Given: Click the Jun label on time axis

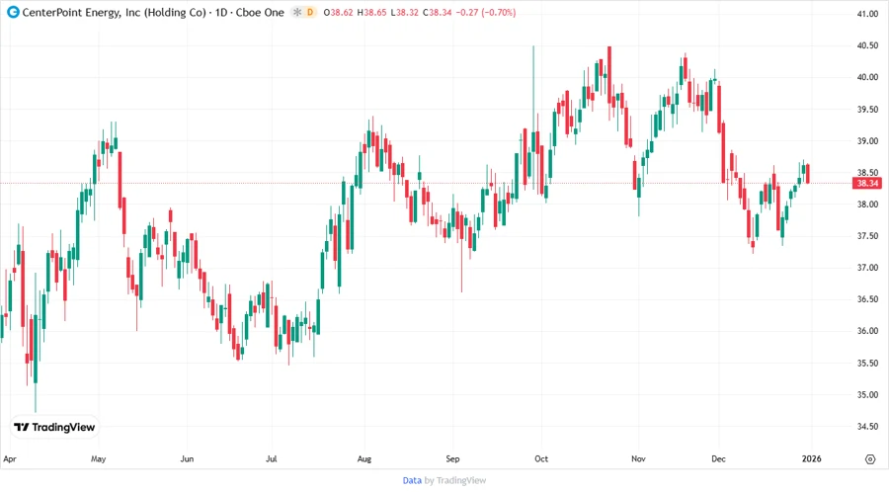Looking at the screenshot, I should click(x=187, y=459).
